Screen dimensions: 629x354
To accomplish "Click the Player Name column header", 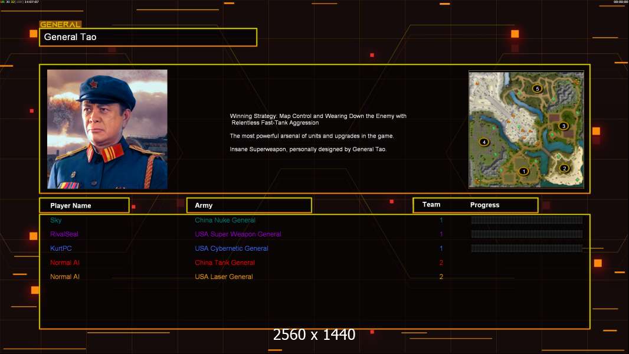I will point(84,205).
